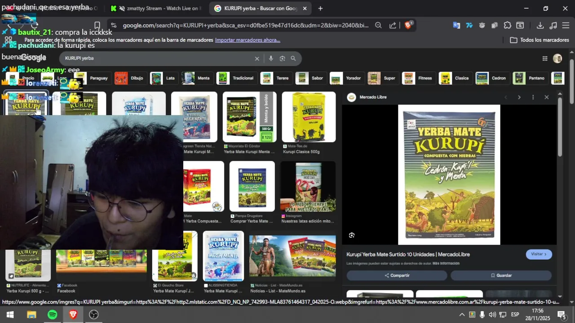Open Brave Shields lion icon

(x=408, y=25)
